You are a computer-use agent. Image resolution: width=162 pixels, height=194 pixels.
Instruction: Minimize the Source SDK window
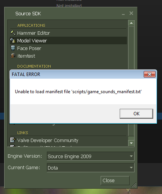pos(123,14)
